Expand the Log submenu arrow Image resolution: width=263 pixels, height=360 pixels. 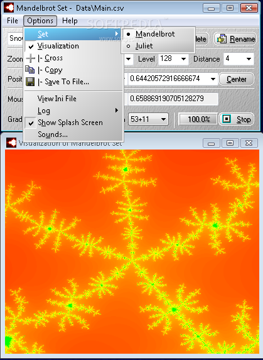point(117,111)
